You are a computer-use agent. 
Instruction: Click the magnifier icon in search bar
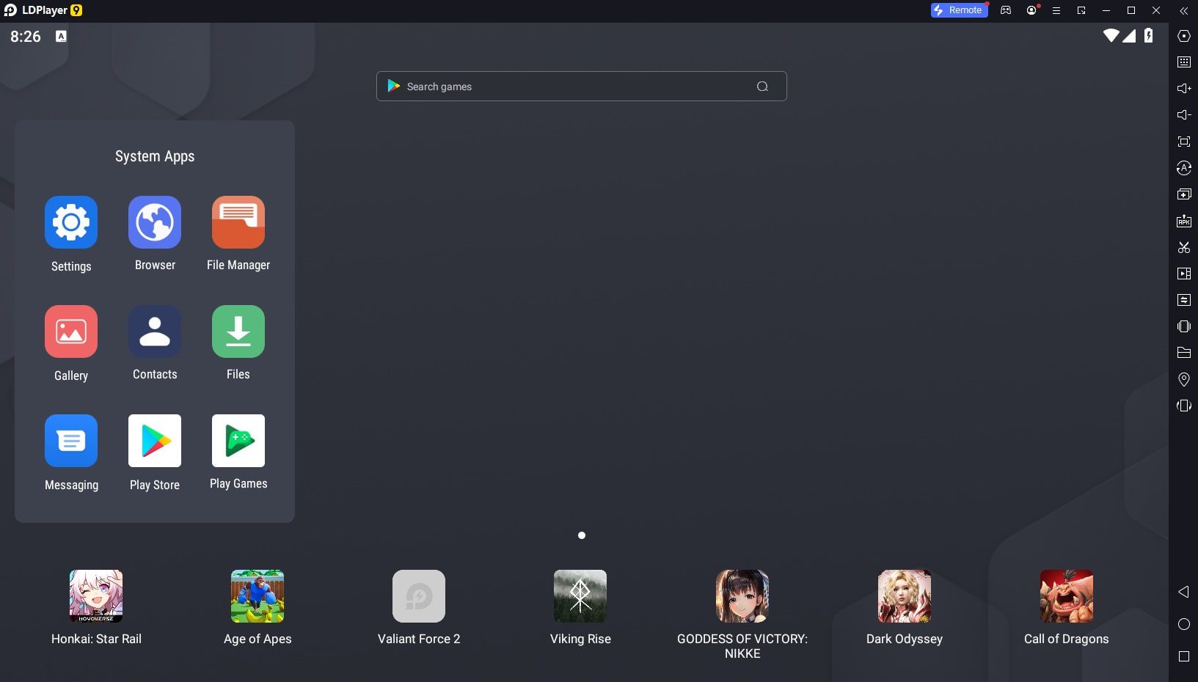[x=763, y=87]
